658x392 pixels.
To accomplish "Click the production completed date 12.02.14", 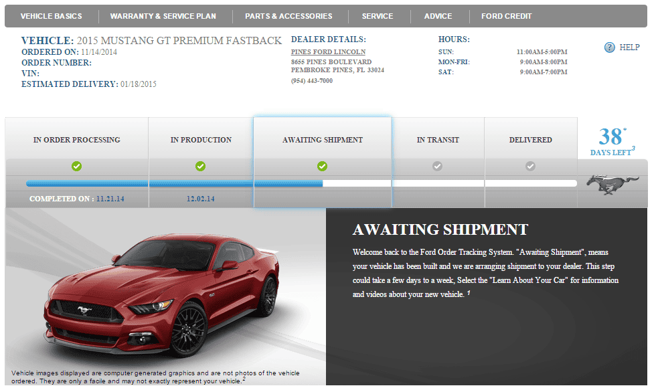I will 201,199.
